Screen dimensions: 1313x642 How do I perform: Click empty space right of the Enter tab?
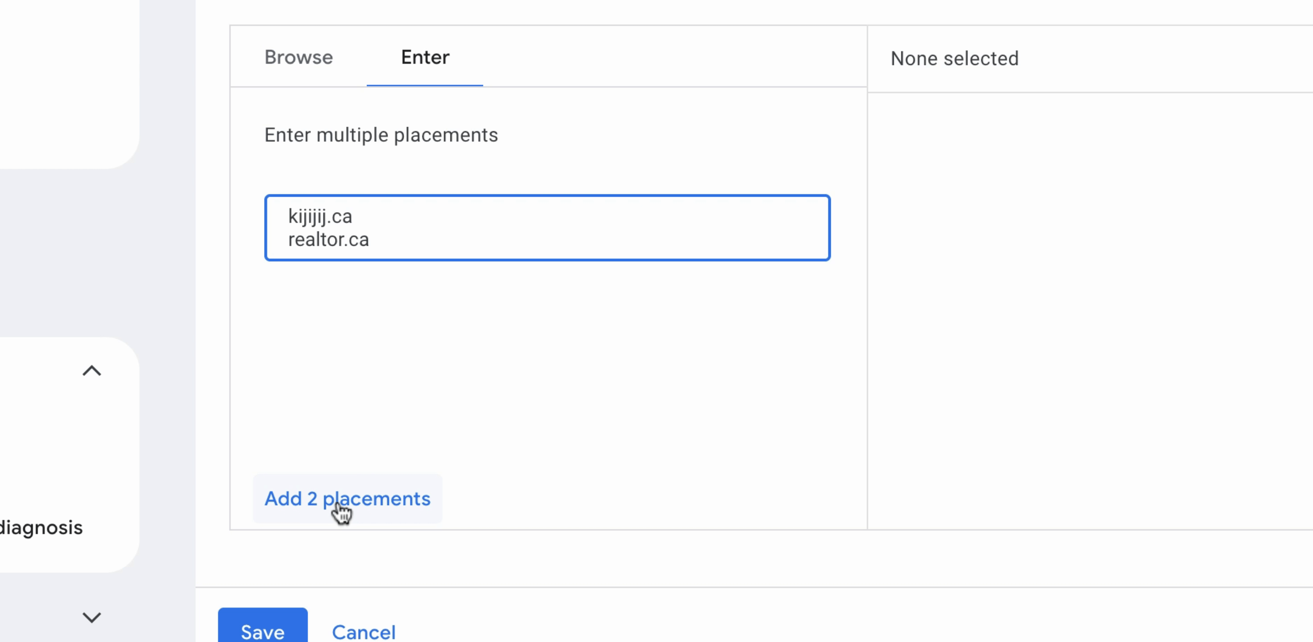coord(673,57)
